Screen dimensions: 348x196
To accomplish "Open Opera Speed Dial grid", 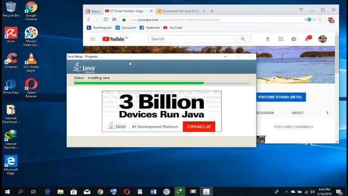I will (114, 20).
